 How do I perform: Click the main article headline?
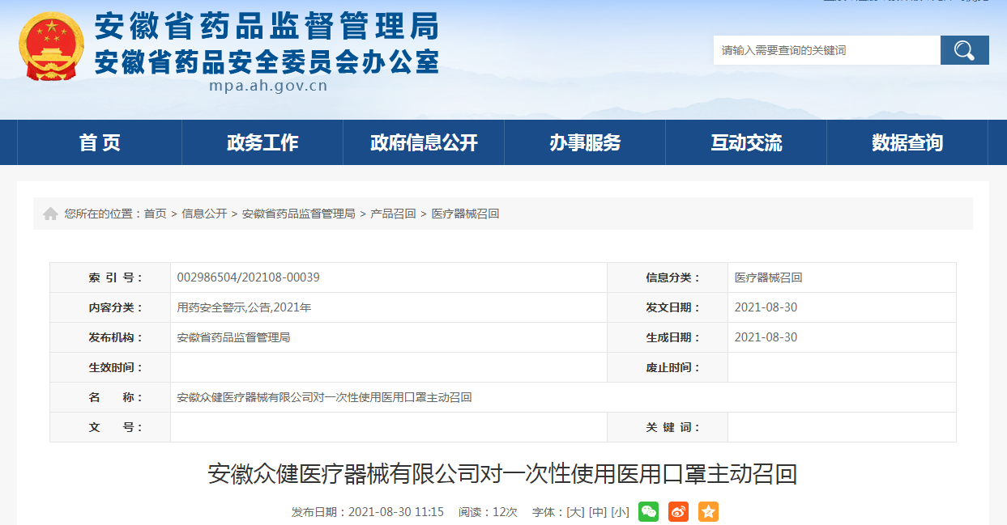[x=502, y=474]
